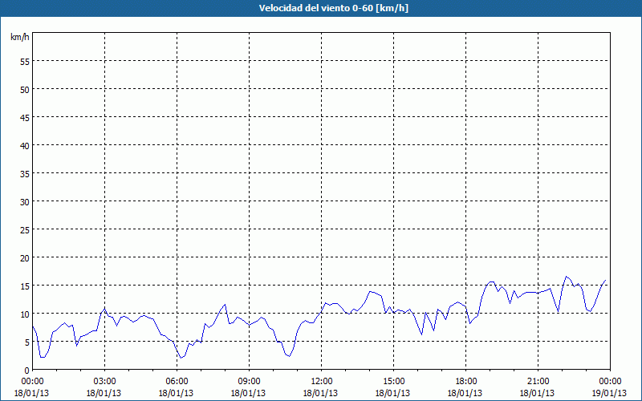The height and width of the screenshot is (401, 642).
Task: Click the y-axis value 25
Action: (x=25, y=230)
